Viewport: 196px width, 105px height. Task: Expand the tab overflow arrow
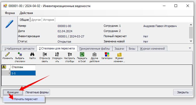click(190, 48)
